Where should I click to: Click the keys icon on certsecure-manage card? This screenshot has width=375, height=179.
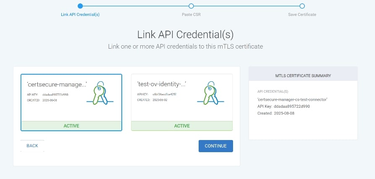click(100, 93)
